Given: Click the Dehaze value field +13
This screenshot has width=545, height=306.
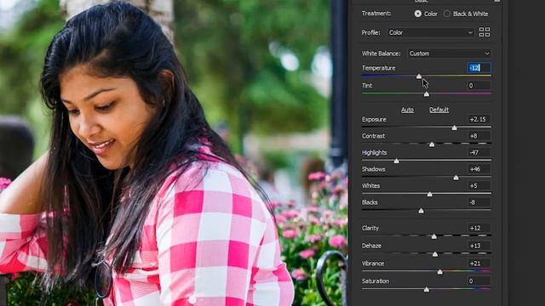Looking at the screenshot, I should tap(479, 246).
